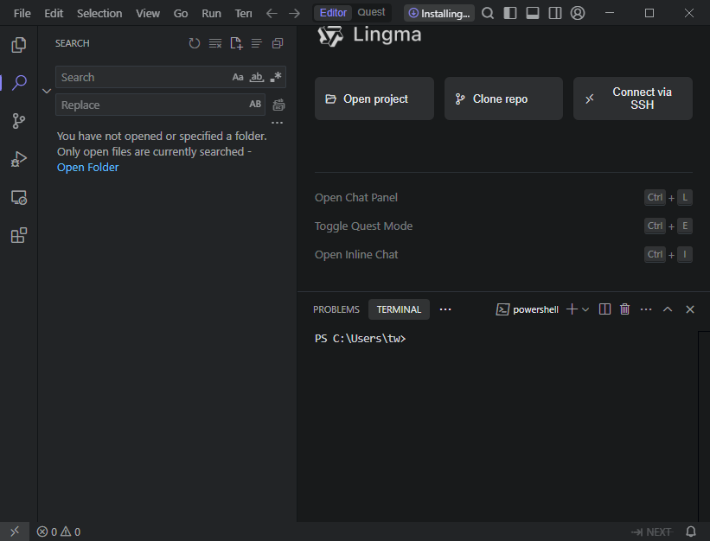Toggle secondary sidebar visibility
The image size is (710, 541).
point(555,13)
